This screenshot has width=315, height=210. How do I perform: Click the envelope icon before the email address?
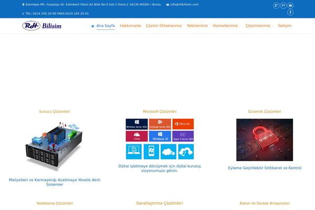(x=167, y=5)
